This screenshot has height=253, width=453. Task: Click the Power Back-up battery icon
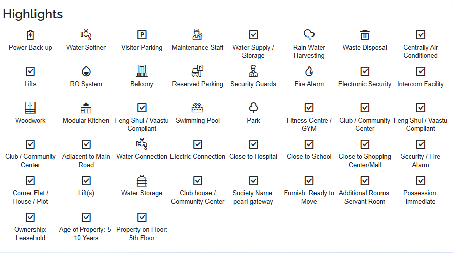pos(30,35)
